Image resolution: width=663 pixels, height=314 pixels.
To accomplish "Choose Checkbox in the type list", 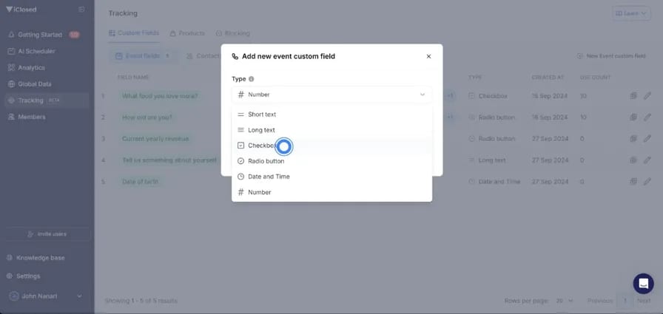I will 331,146.
